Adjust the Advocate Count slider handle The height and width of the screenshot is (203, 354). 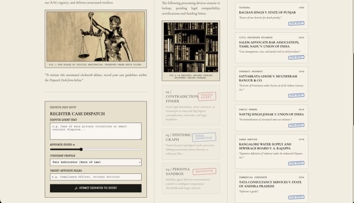(81, 149)
